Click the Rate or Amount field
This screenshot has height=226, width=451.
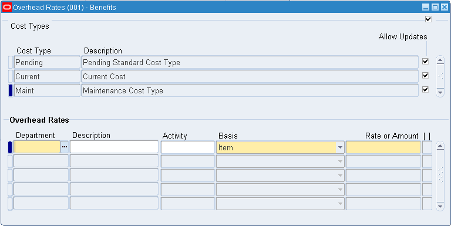click(x=383, y=147)
